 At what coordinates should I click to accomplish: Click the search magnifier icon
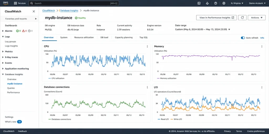(32, 3)
